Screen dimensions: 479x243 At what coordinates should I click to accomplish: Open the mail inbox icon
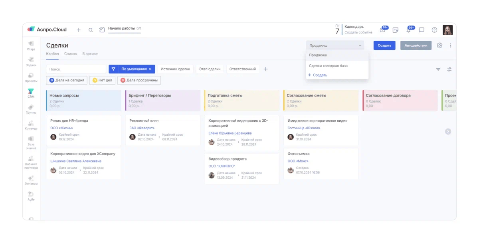pos(382,30)
